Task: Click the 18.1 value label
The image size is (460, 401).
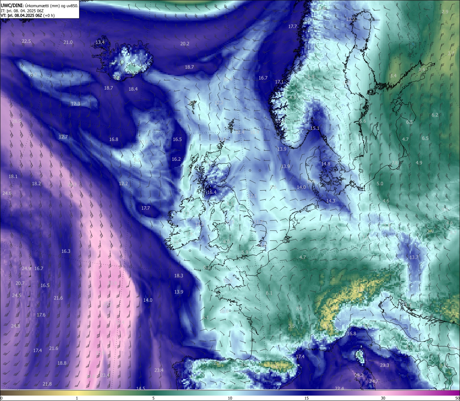Action: 13,177
